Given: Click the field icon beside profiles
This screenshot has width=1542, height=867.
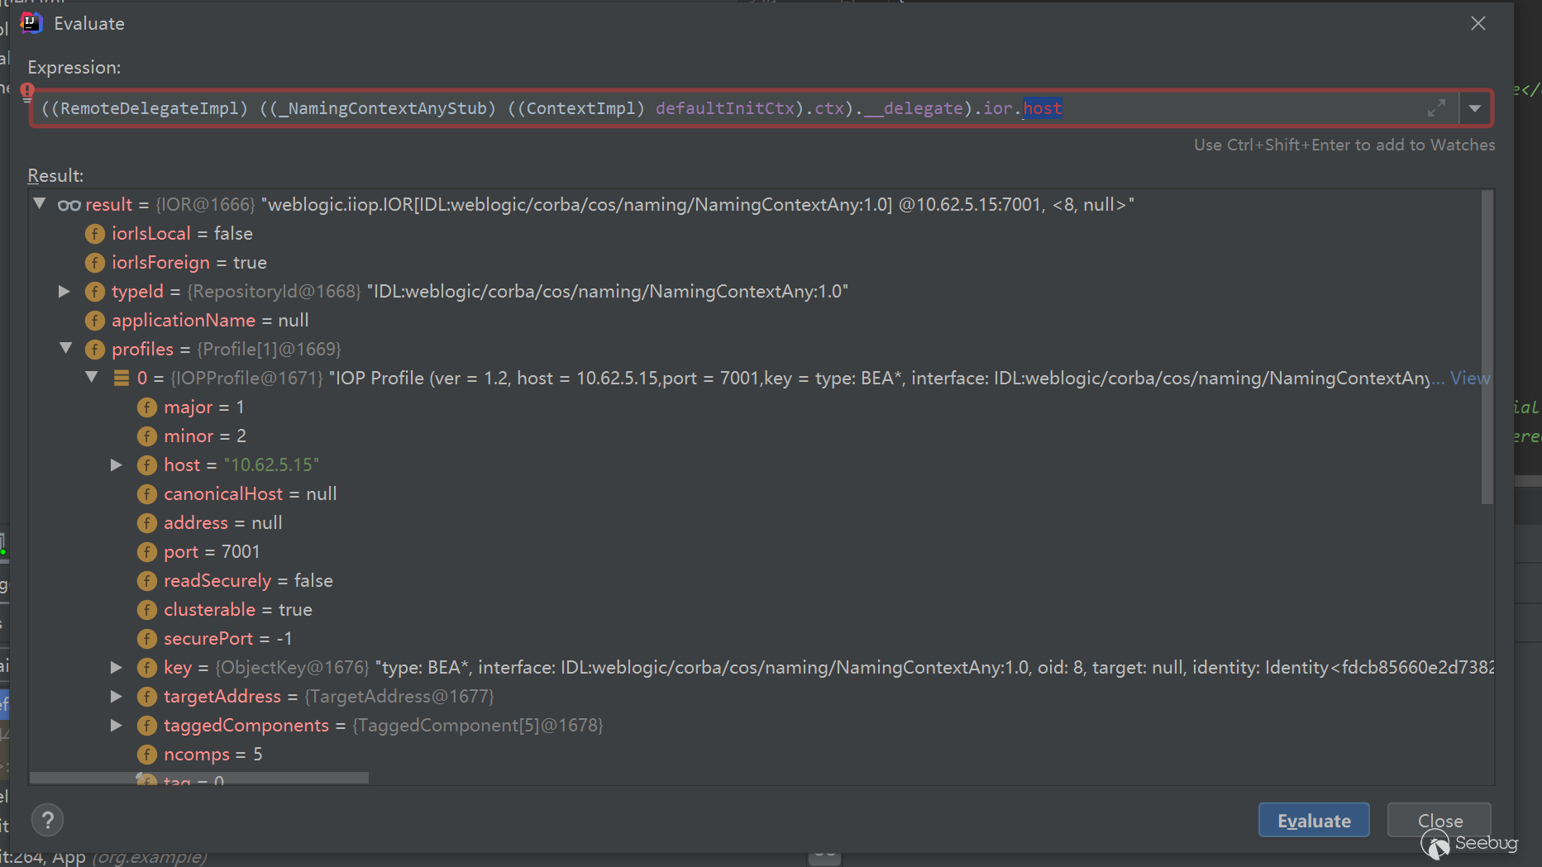Looking at the screenshot, I should [x=95, y=349].
